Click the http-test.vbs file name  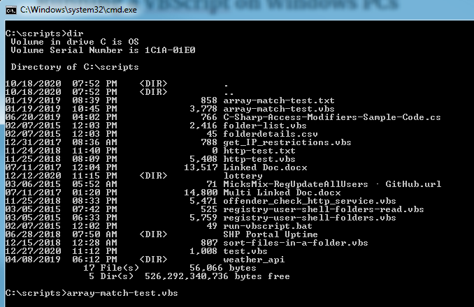tap(259, 159)
